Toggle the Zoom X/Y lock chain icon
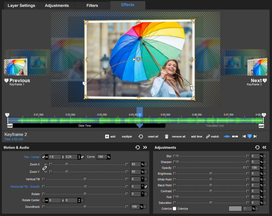272x216 pixels. pos(45,168)
